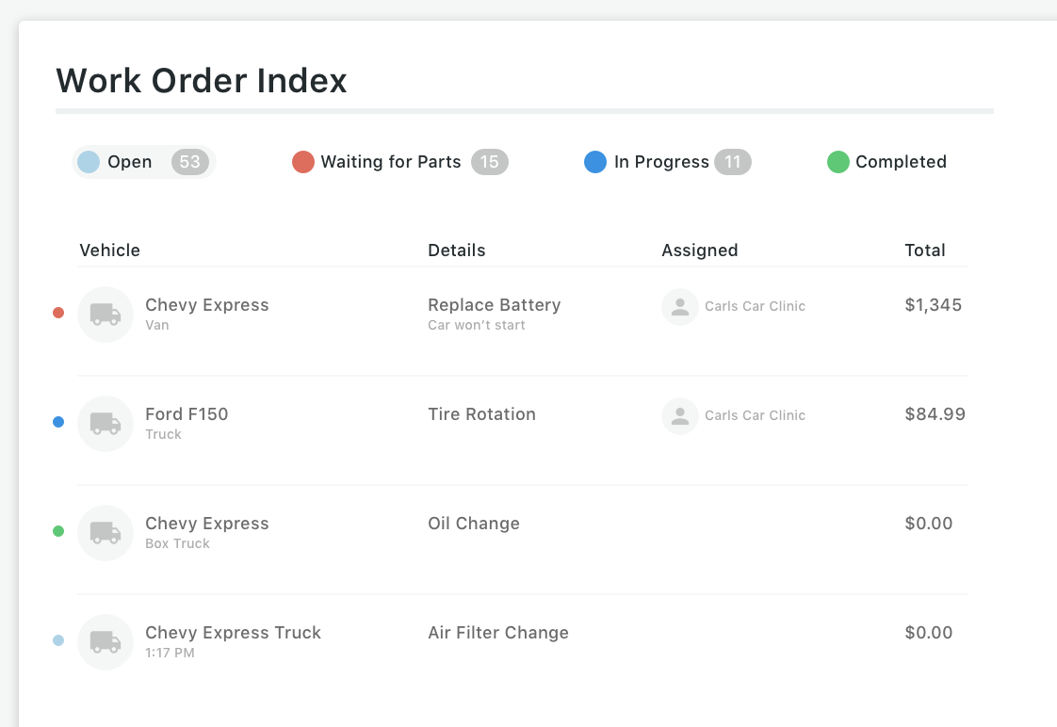1057x727 pixels.
Task: Toggle the In Progress status filter
Action: (667, 162)
